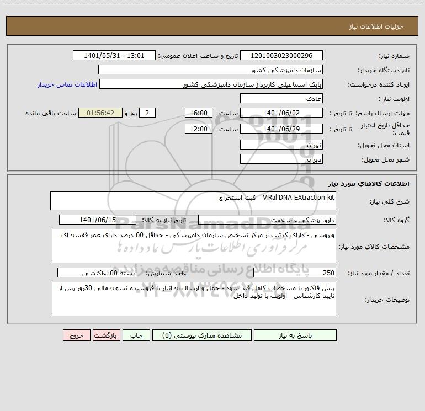Click the request creator name field
The height and width of the screenshot is (411, 425).
coord(211,84)
